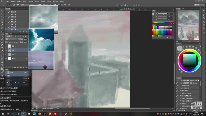Toggle lock all padlock in Layers panel
This screenshot has height=116, width=206.
(x=17, y=42)
